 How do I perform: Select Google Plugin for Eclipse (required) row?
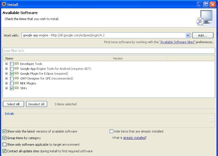[44, 74]
